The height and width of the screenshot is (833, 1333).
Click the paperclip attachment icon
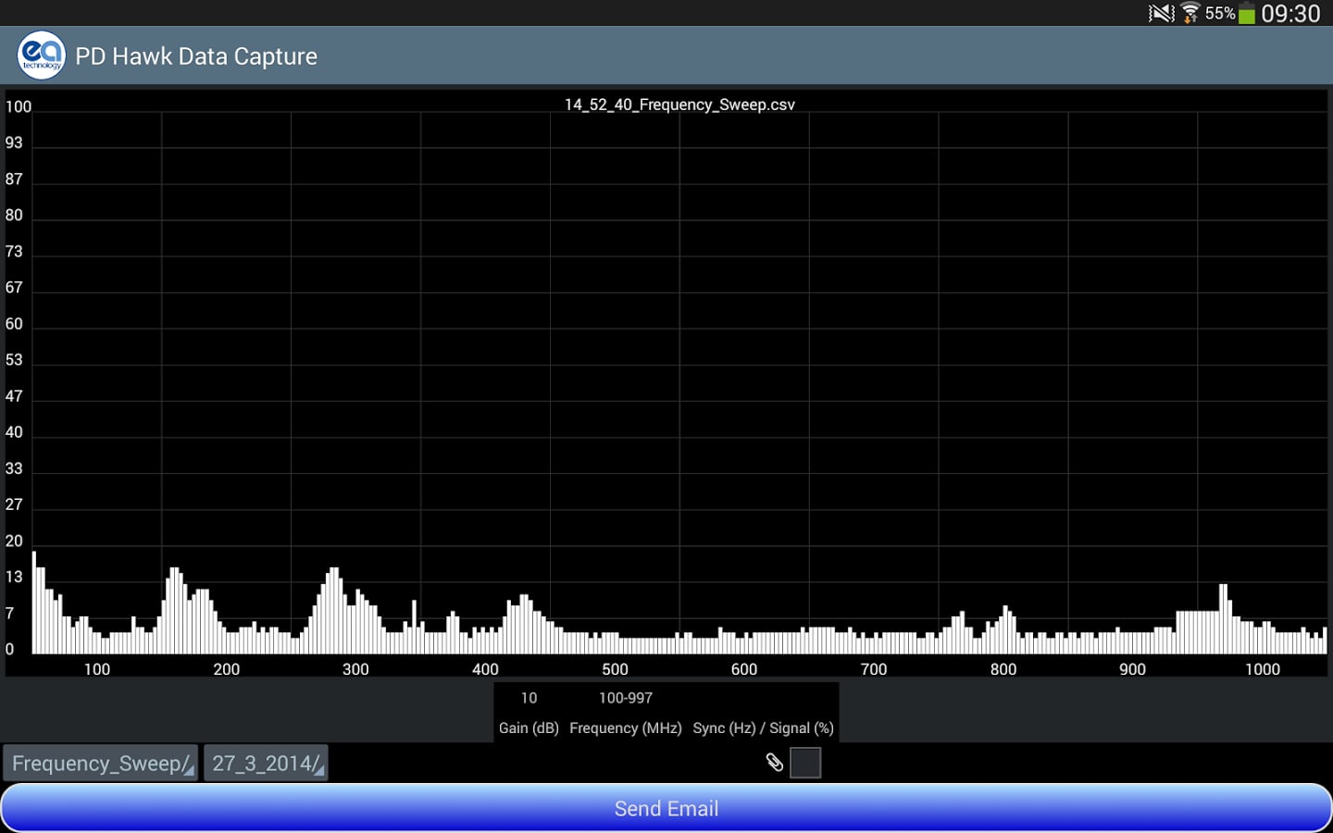(775, 763)
